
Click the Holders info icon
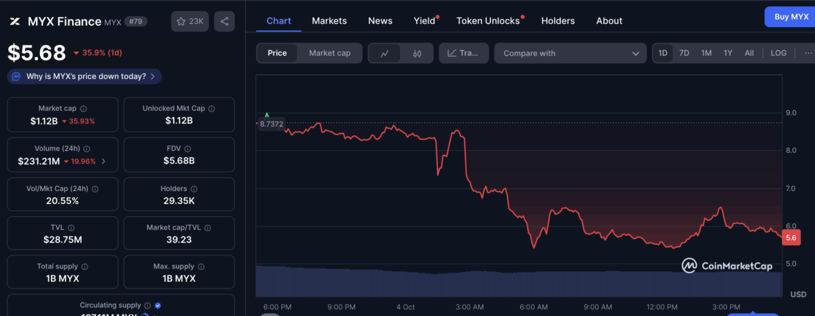(x=194, y=189)
